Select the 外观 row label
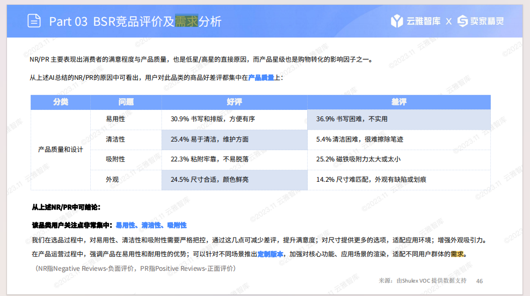530x296 pixels. tap(112, 180)
